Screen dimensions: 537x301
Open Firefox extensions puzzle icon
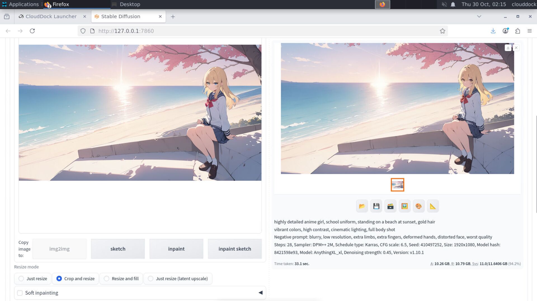click(x=517, y=31)
